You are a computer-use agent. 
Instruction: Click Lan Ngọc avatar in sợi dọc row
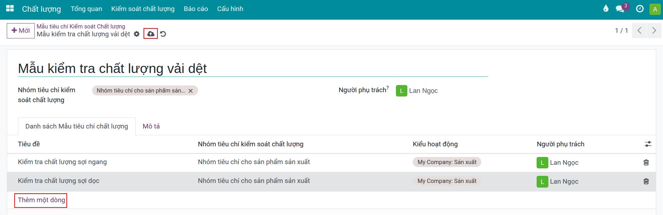tap(542, 182)
